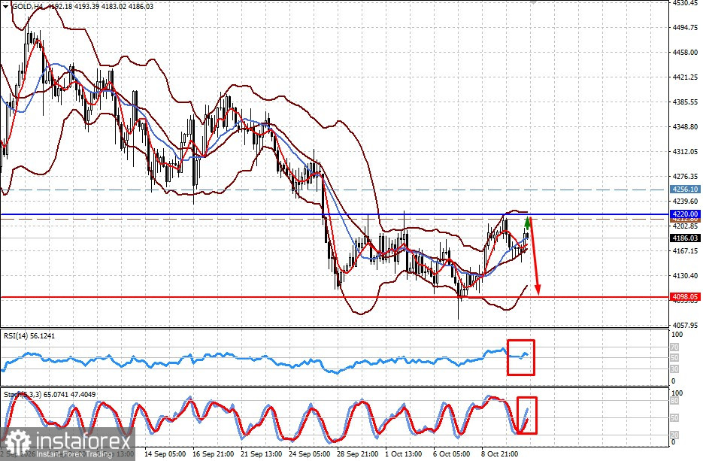Image resolution: width=703 pixels, height=461 pixels.
Task: Click the 4057.95 value on price axis
Action: pos(686,325)
